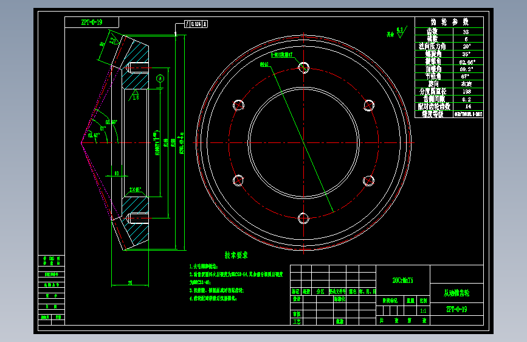This screenshot has height=342, width=527.
Task: Select the 齿数 value 33
Action: point(466,32)
